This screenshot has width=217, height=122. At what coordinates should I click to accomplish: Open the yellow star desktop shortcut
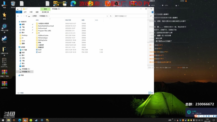(4, 16)
